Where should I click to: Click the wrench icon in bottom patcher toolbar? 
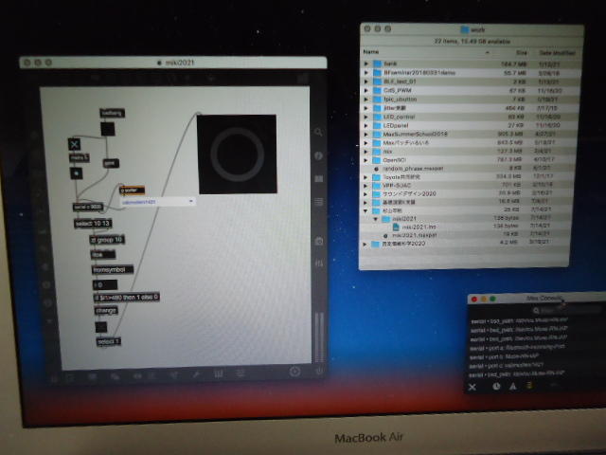(x=196, y=374)
